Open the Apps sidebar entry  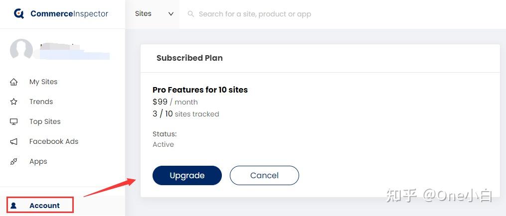click(x=38, y=162)
